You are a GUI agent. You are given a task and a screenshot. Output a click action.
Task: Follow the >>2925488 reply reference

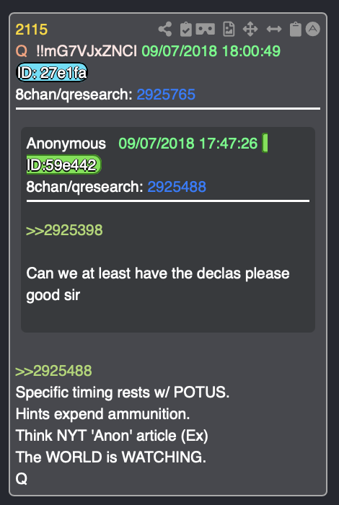click(x=53, y=371)
